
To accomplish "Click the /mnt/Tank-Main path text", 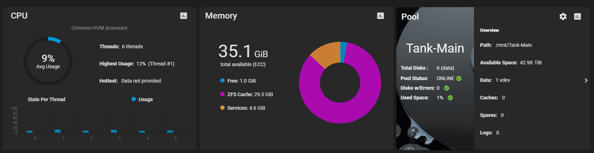I will pyautogui.click(x=514, y=45).
